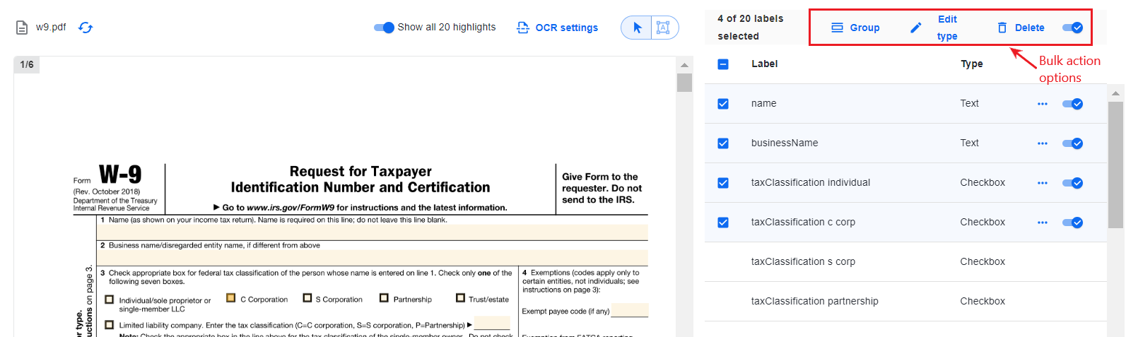The width and height of the screenshot is (1138, 337).
Task: Select the taxClassification s corp row
Action: pos(905,262)
